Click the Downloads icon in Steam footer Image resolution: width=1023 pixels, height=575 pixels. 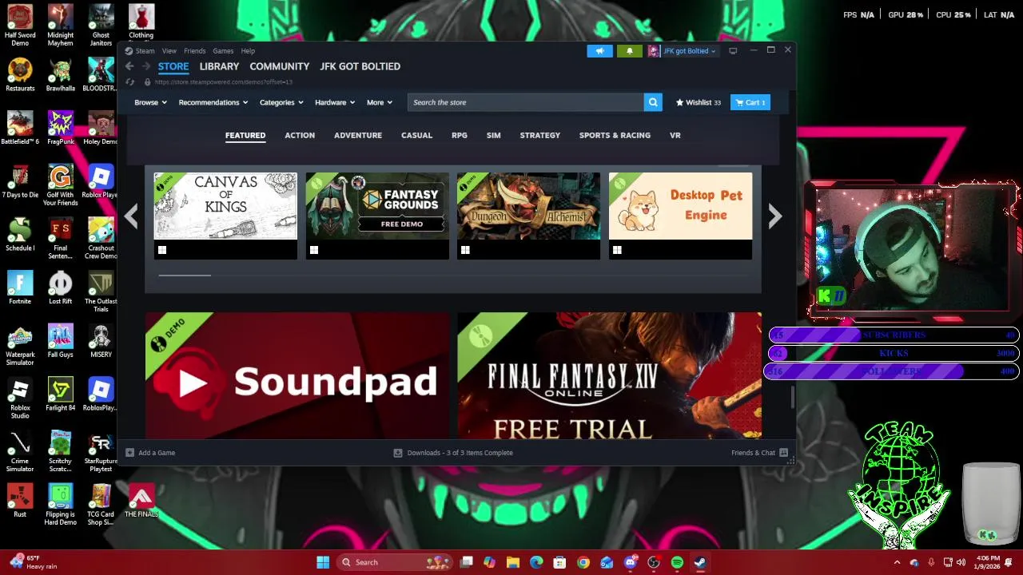(398, 453)
